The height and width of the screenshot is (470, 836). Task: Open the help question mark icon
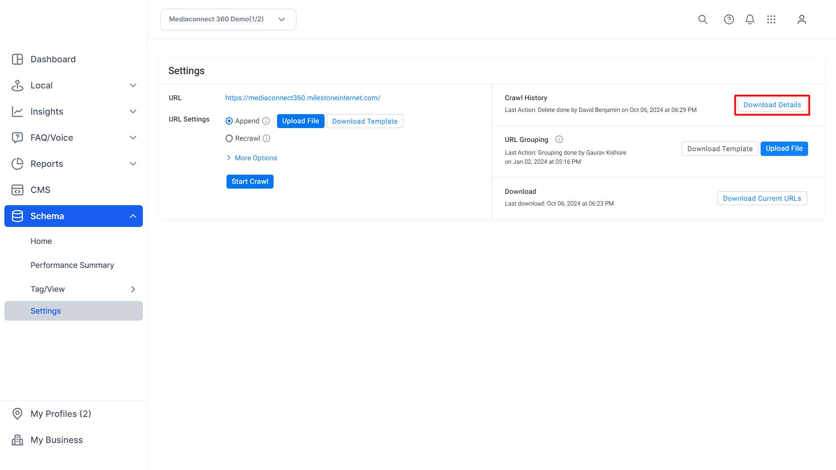click(x=729, y=20)
